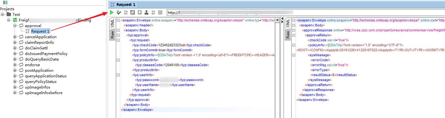
Task: Click resultStatus S in the response
Action: point(333,75)
